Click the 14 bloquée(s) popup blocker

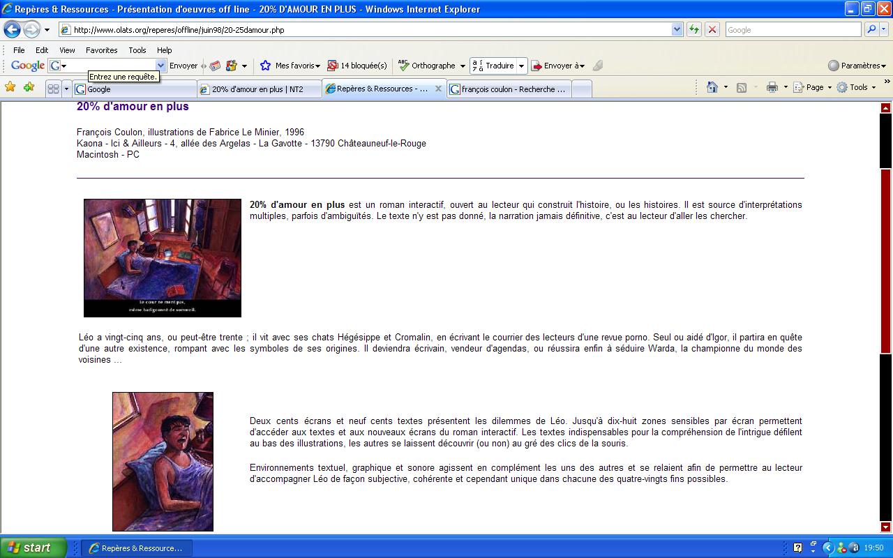(x=357, y=66)
